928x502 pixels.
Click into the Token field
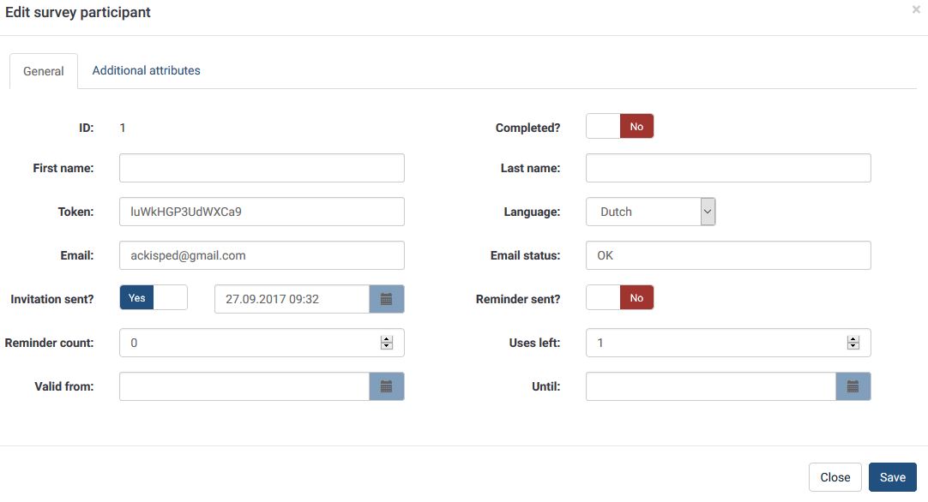pyautogui.click(x=262, y=212)
